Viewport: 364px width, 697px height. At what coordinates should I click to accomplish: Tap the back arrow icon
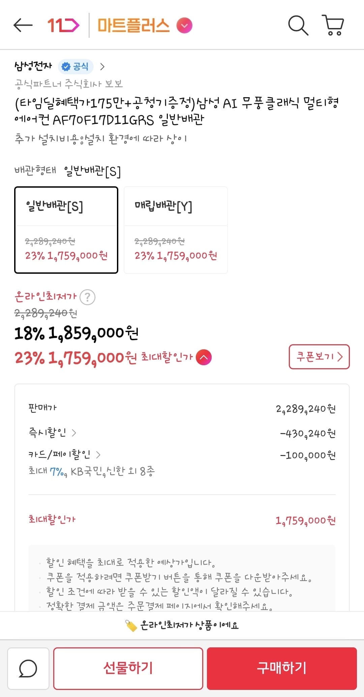(x=23, y=25)
